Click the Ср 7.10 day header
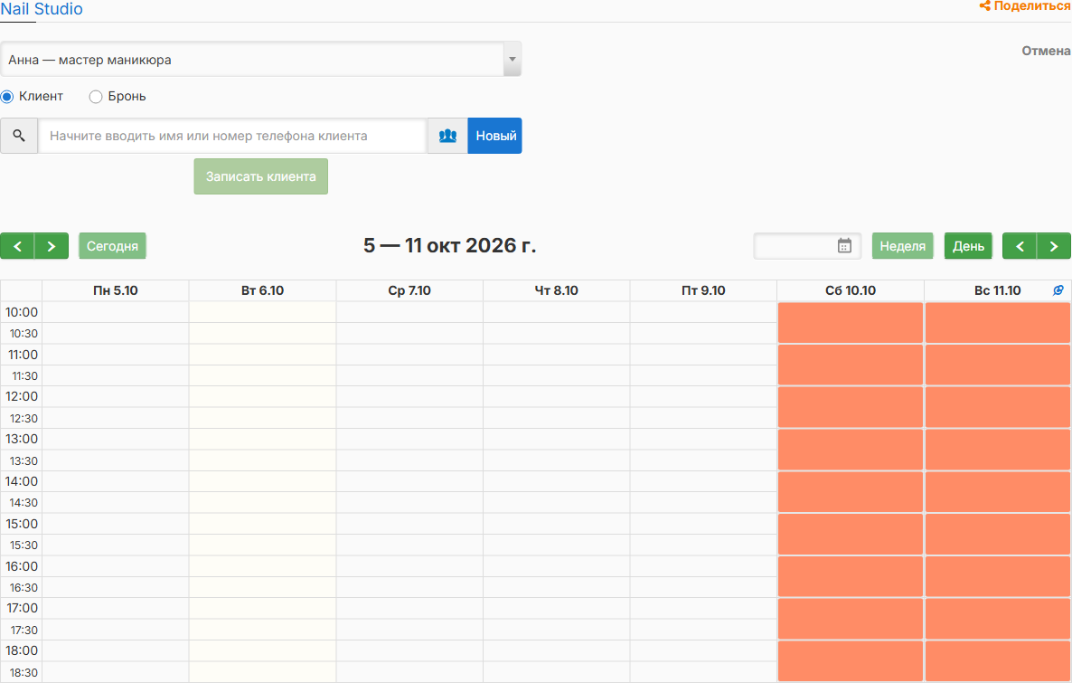1072x683 pixels. (409, 290)
